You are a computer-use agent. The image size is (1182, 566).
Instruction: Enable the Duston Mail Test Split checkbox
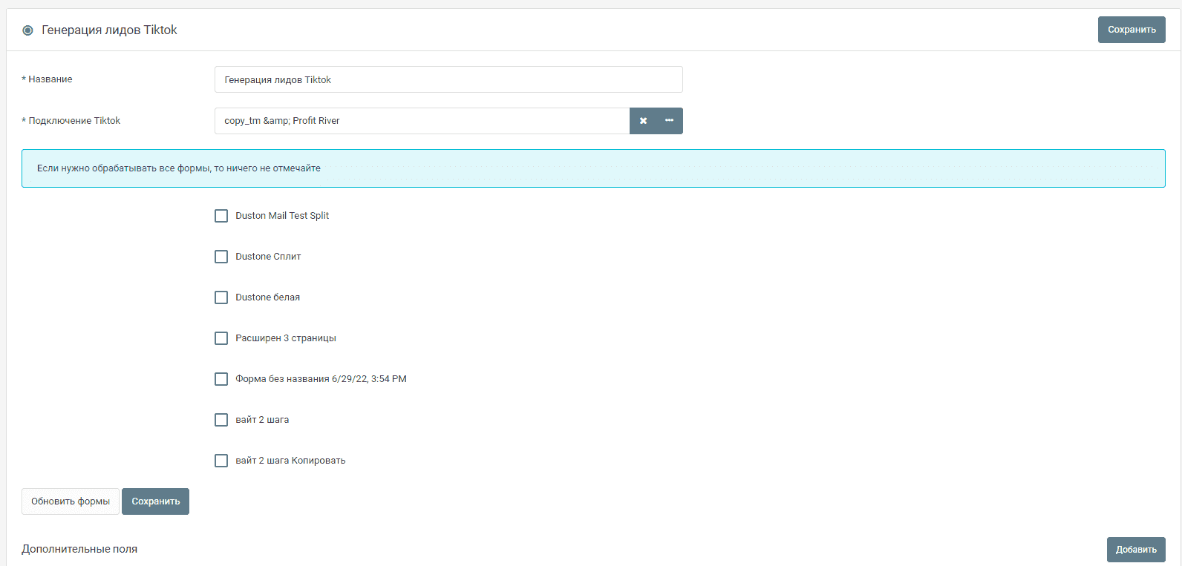tap(221, 216)
